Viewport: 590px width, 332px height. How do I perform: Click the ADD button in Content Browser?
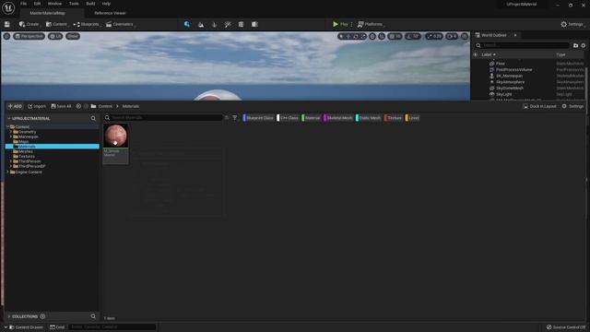[15, 106]
